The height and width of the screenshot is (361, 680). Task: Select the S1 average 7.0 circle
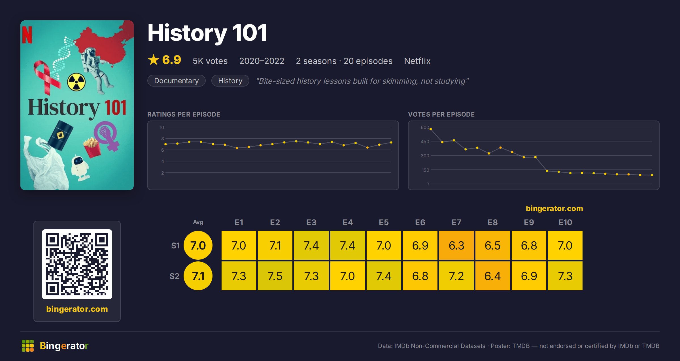tap(198, 245)
